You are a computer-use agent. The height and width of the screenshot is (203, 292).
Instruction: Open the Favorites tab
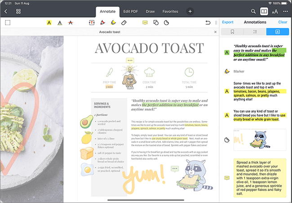pos(170,11)
